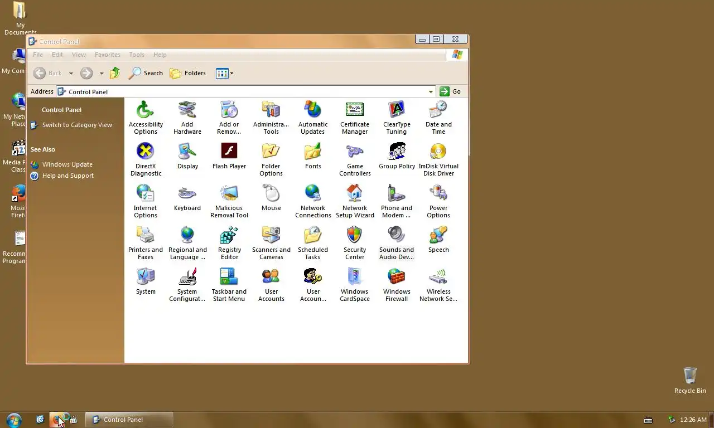Open Accessibility Options applet

146,118
